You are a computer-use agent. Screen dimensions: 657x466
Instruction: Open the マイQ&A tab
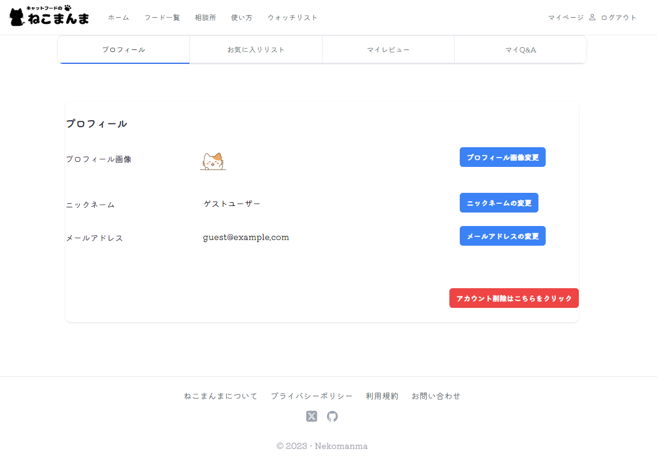tap(520, 49)
